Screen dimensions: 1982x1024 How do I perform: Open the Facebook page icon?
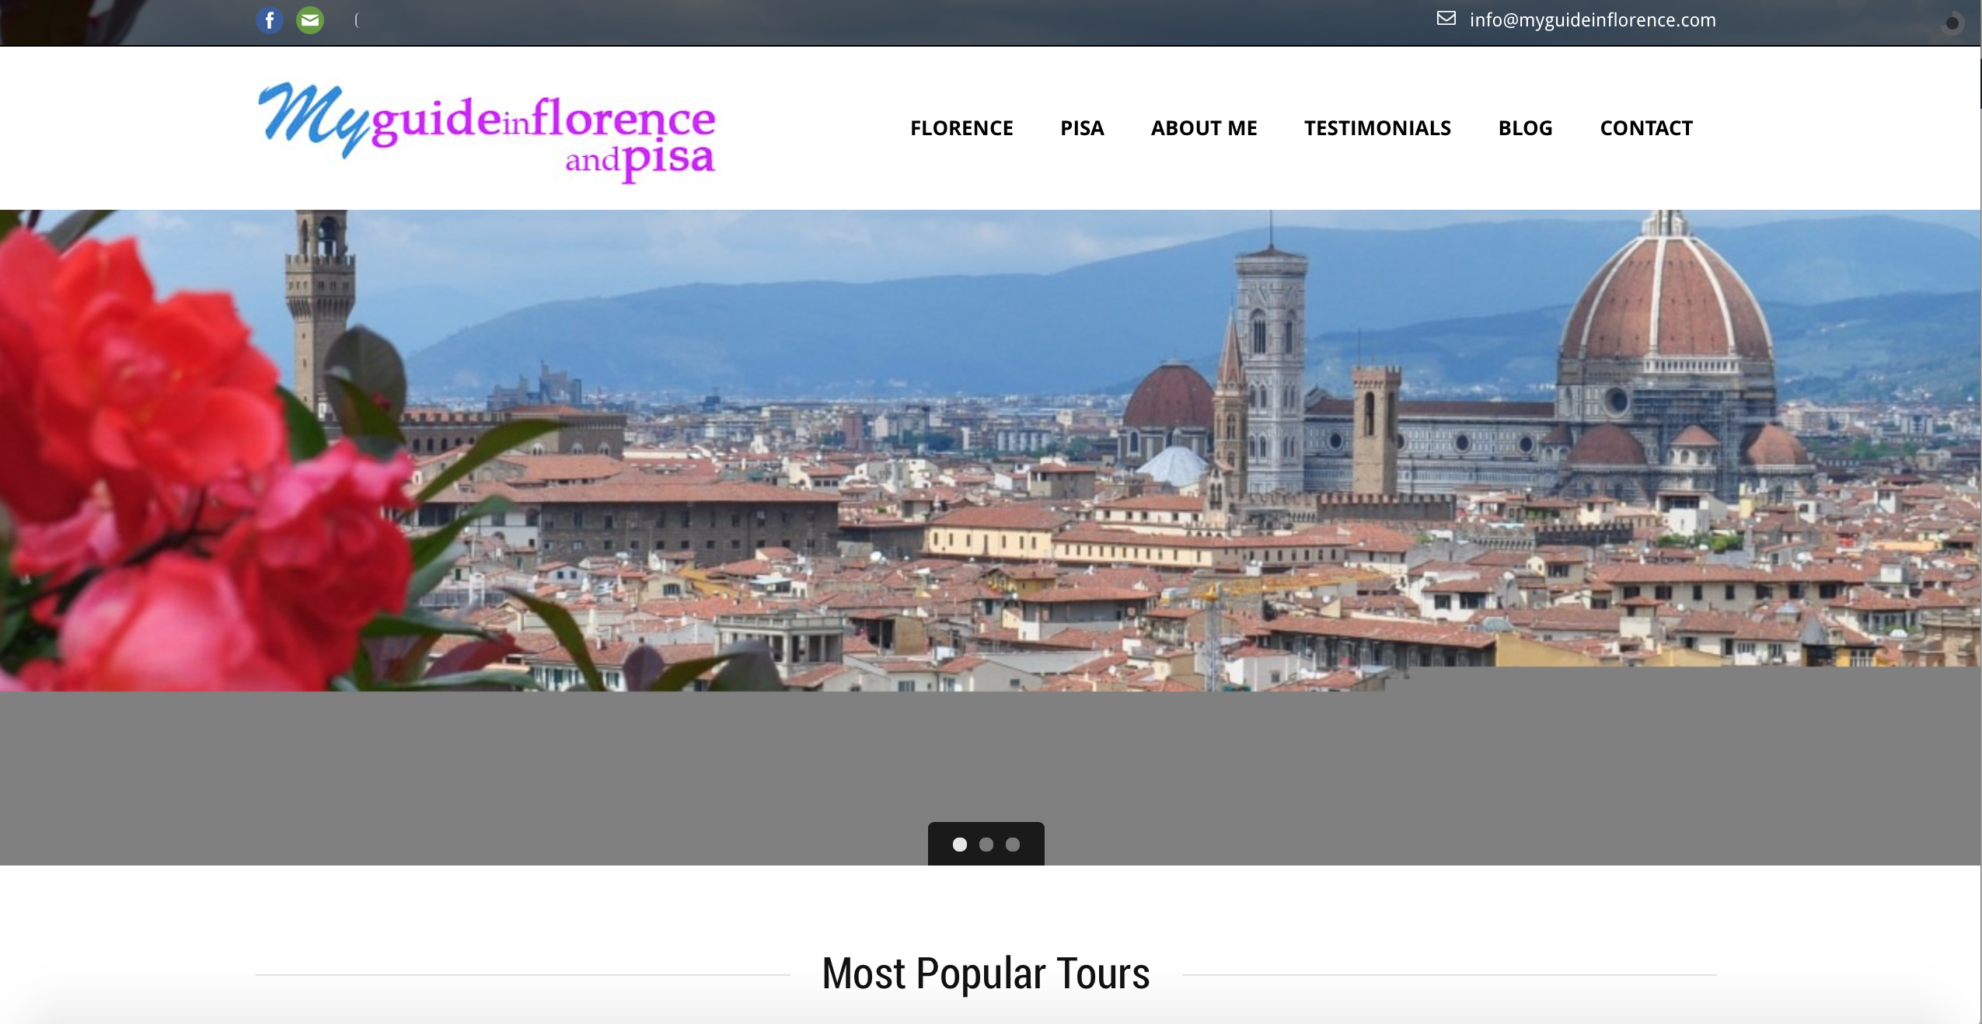[x=270, y=20]
